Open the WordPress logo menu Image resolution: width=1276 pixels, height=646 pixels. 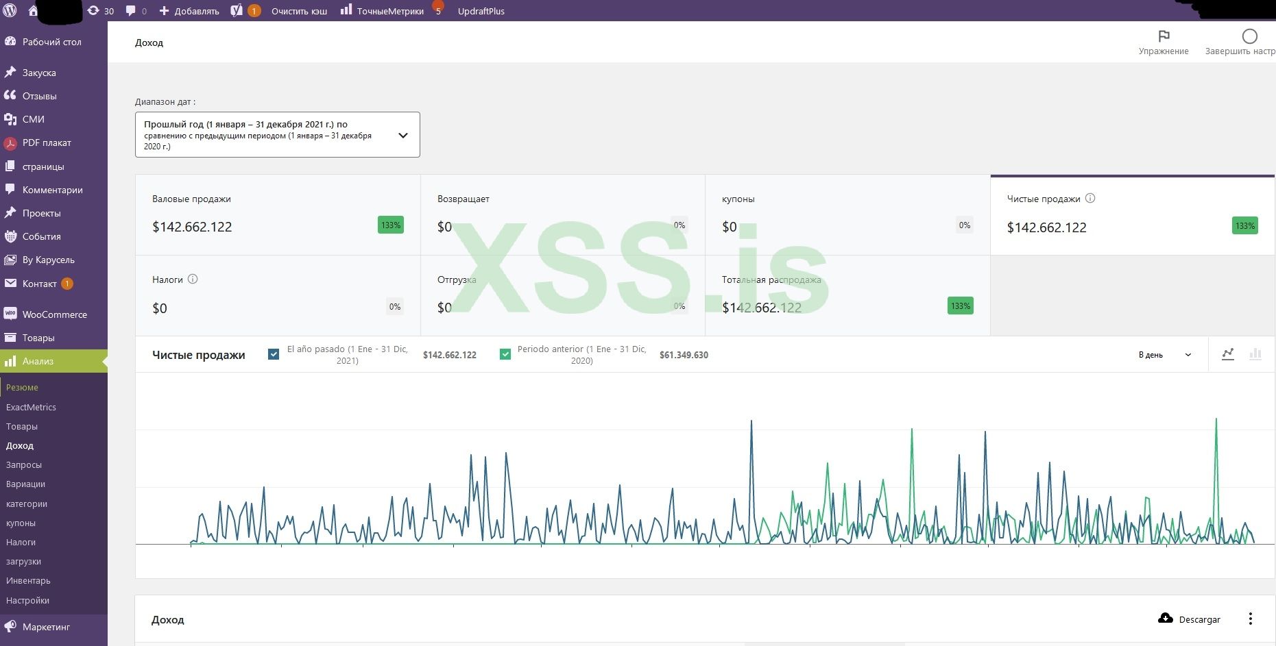pos(10,11)
